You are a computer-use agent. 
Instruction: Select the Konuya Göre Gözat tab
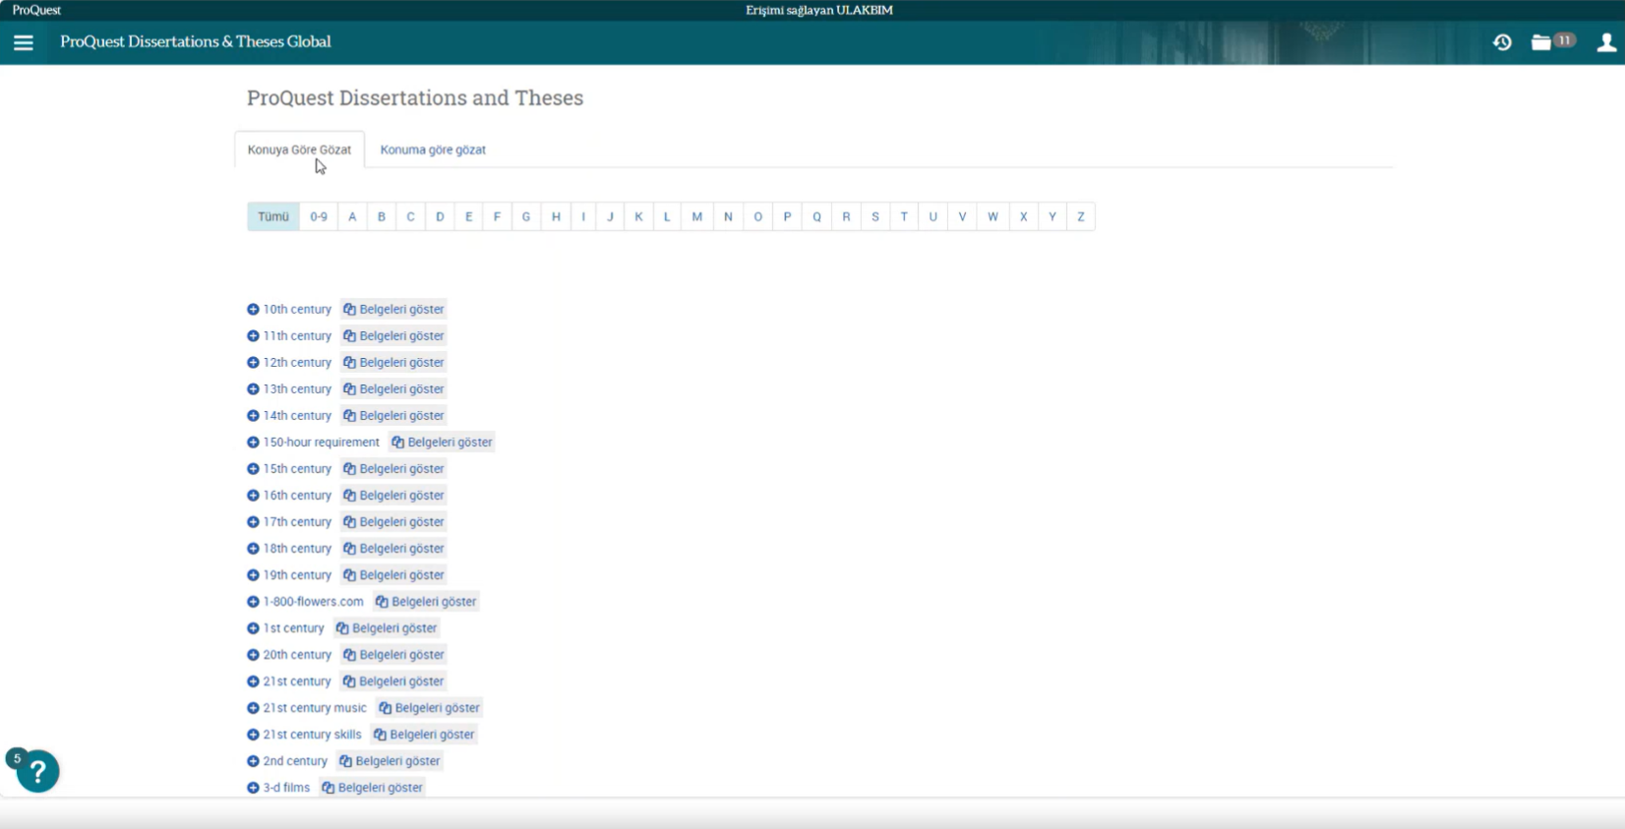click(299, 150)
